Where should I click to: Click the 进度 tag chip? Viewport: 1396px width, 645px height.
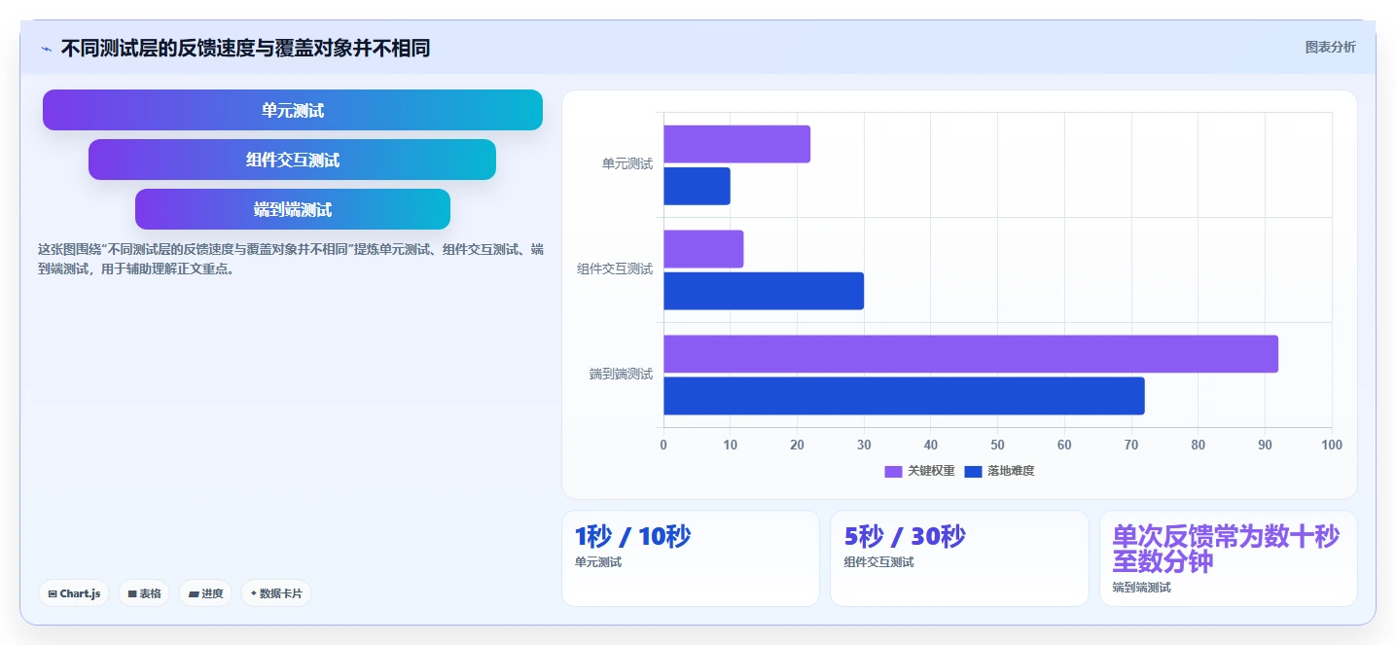click(205, 593)
